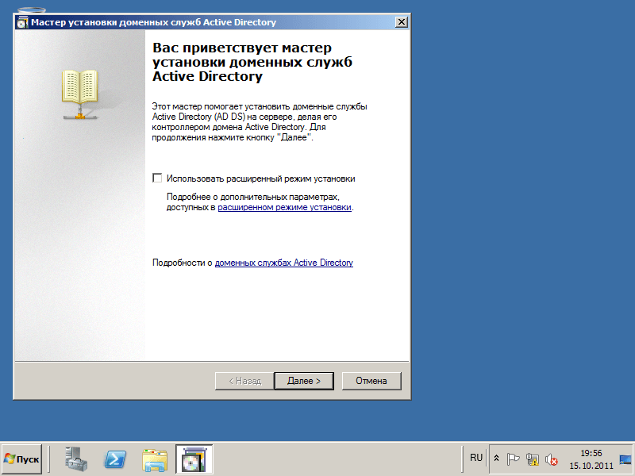Click the heading 'Вас приветствует мастер'
The image size is (635, 476).
click(242, 48)
